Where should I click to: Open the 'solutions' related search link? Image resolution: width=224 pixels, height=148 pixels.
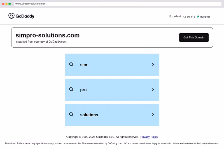(112, 115)
